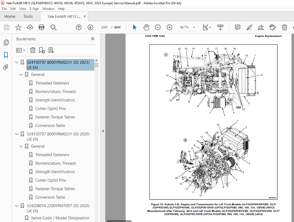Collapse first General bookmark group

click(x=21, y=75)
